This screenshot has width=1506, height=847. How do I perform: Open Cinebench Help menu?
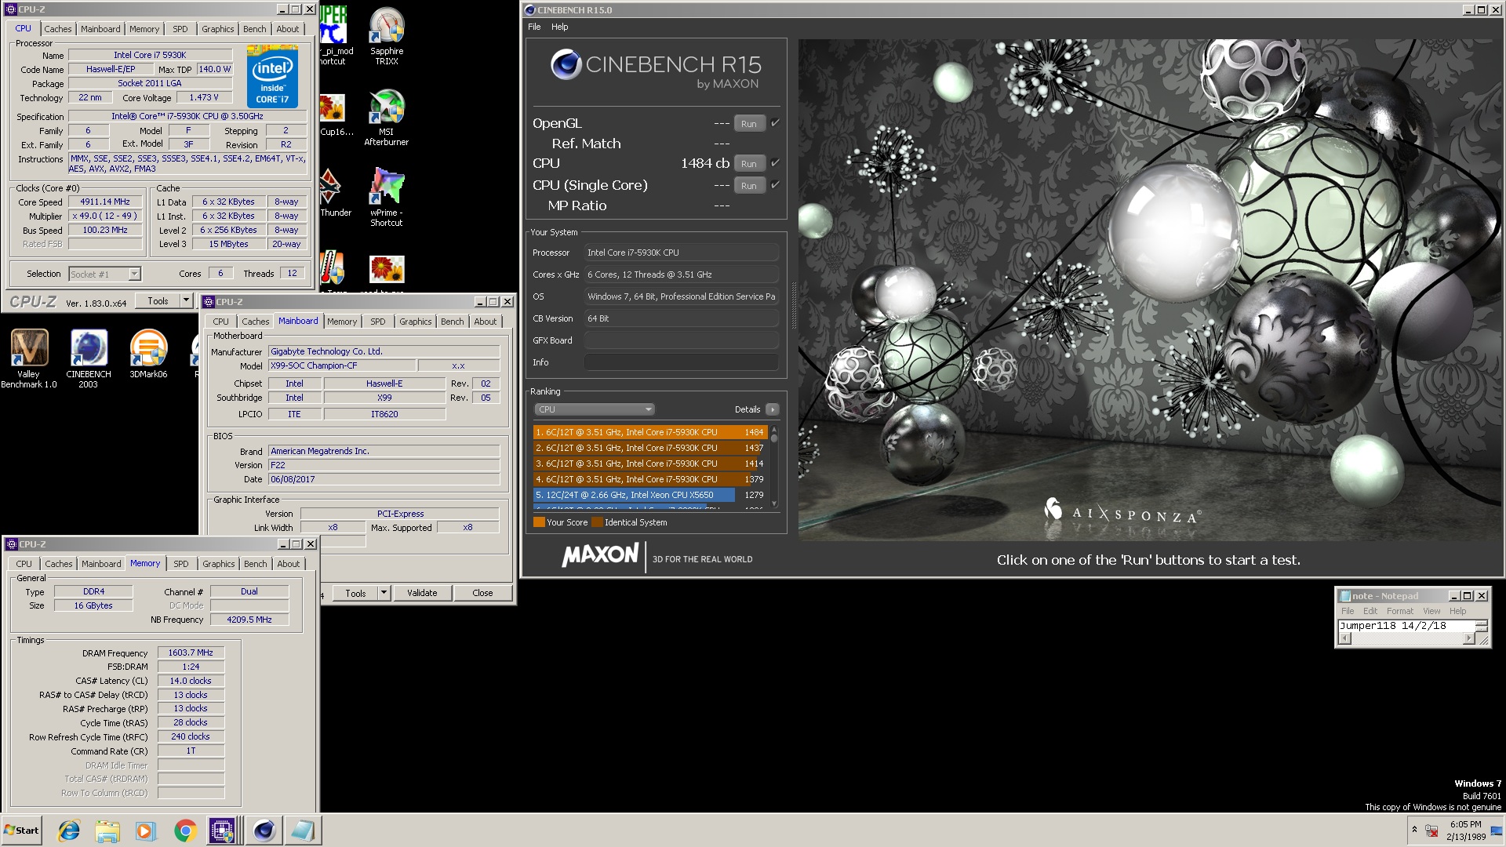point(559,27)
